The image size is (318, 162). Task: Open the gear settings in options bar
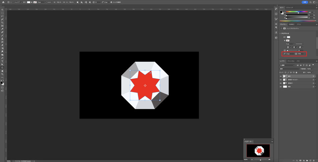(90, 2)
